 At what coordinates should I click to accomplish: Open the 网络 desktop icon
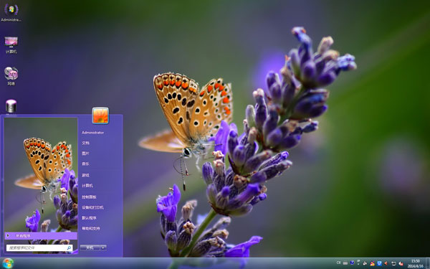[11, 76]
